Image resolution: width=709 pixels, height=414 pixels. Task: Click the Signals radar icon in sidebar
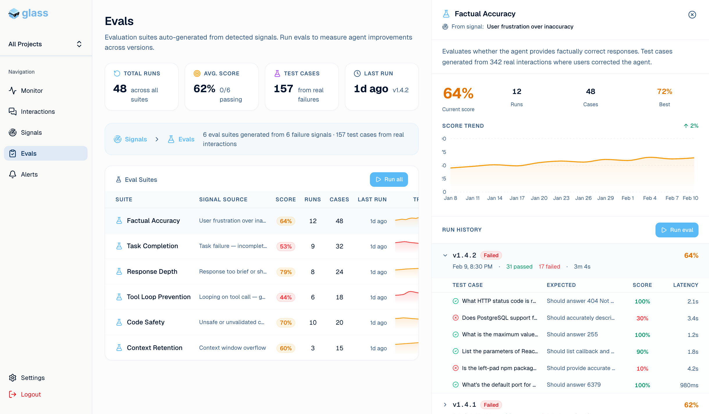(x=13, y=132)
